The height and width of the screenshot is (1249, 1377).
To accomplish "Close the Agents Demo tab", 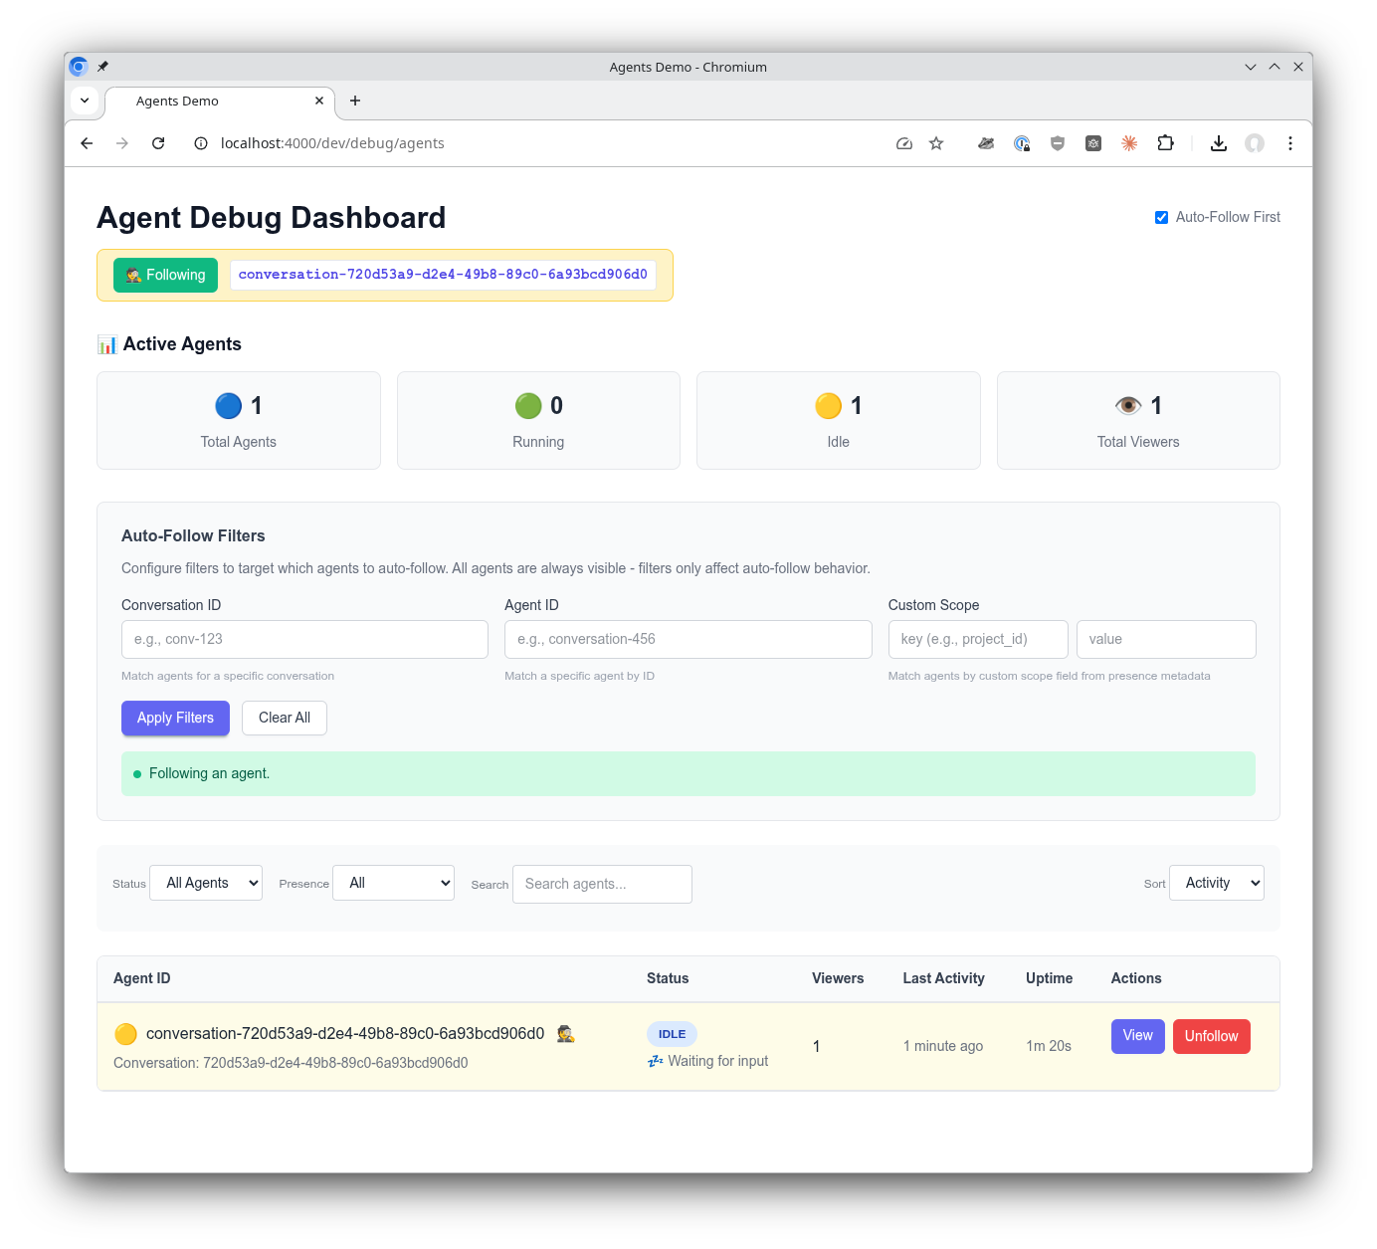I will pos(319,101).
